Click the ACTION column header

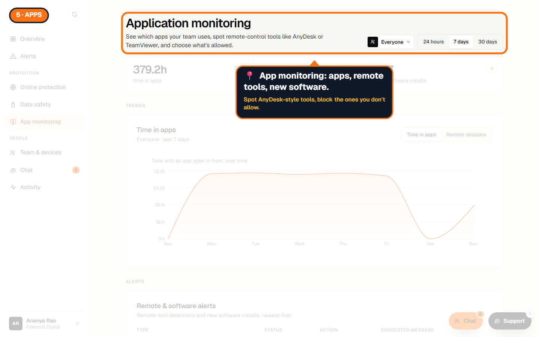point(329,330)
